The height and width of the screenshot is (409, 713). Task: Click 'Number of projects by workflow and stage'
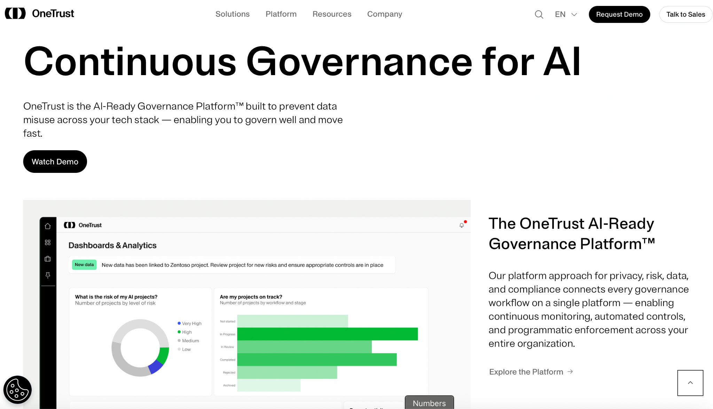click(x=263, y=303)
